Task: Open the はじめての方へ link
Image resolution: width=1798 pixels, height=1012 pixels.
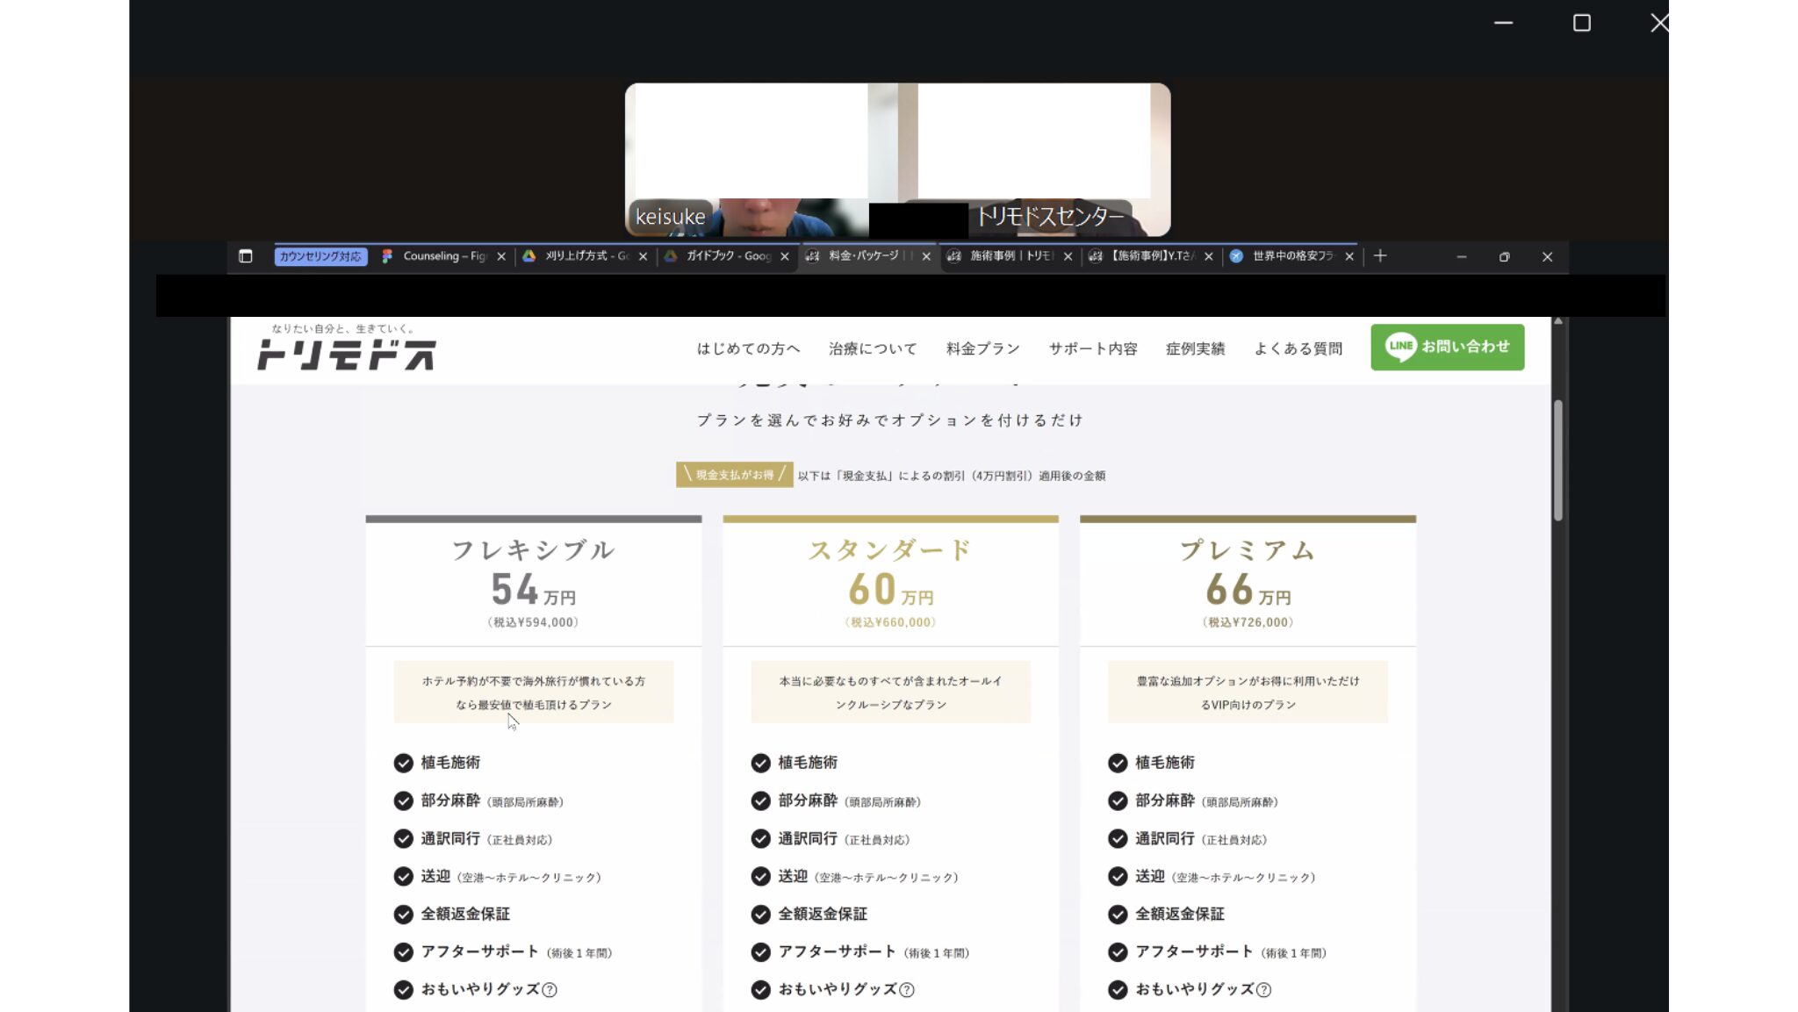Action: (x=748, y=348)
